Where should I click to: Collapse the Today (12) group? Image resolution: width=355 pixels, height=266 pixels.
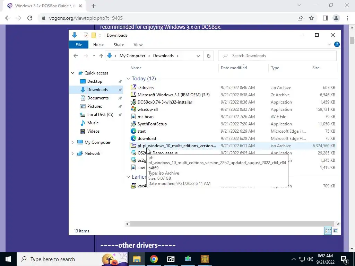[x=128, y=79]
